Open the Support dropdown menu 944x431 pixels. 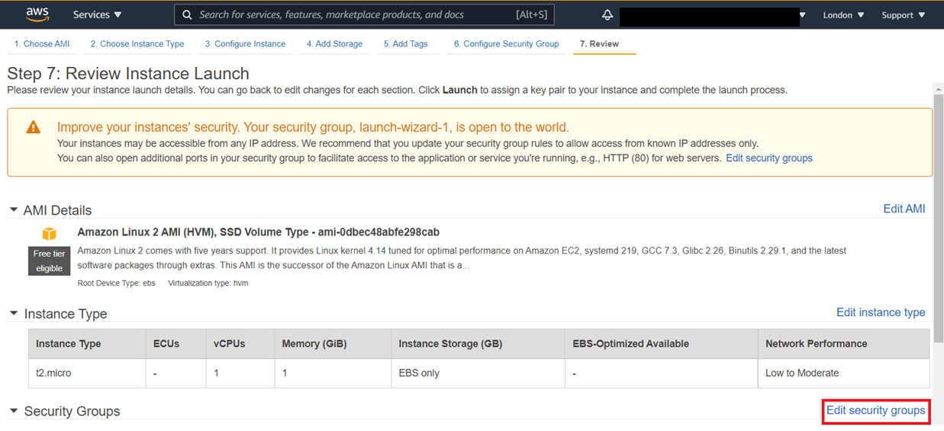pyautogui.click(x=903, y=14)
